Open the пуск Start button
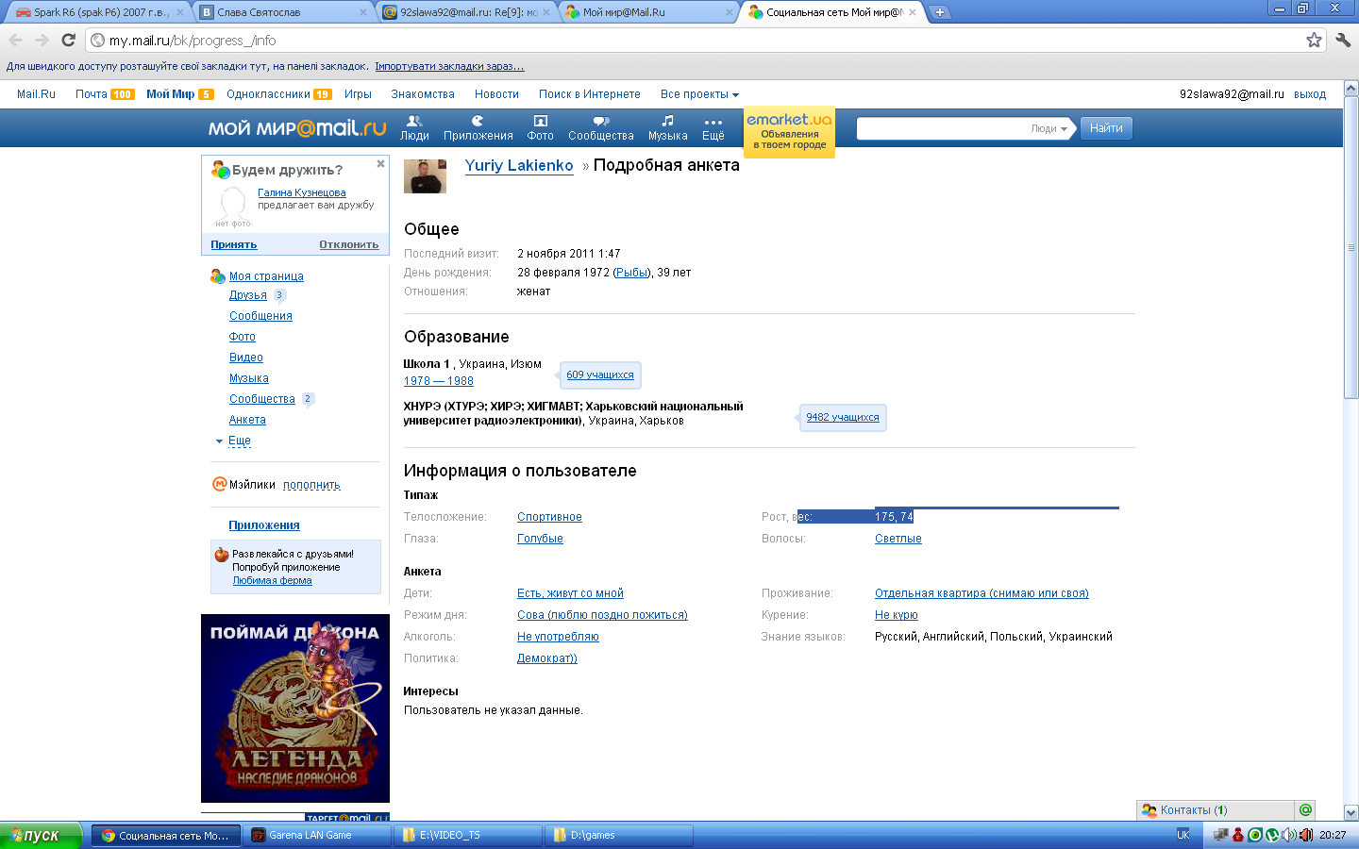The width and height of the screenshot is (1359, 849). 41,835
